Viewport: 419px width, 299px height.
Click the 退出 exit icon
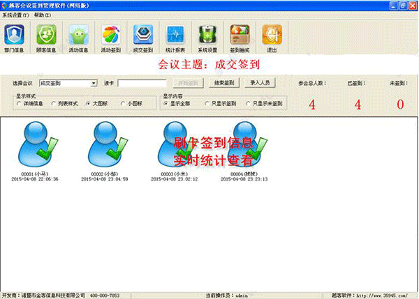(x=272, y=38)
